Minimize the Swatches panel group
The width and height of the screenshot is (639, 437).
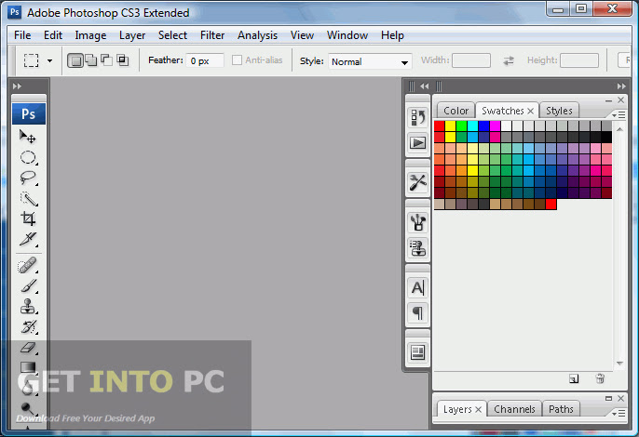pos(608,100)
